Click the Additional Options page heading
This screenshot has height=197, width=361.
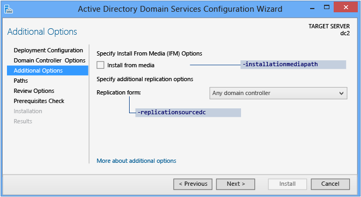coord(42,31)
